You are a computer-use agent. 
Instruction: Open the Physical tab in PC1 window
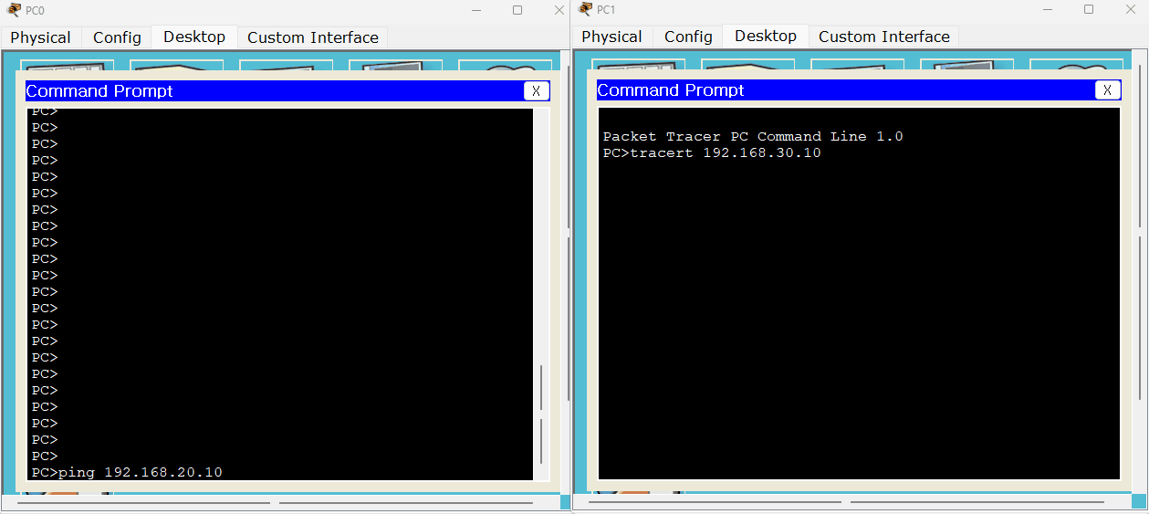click(611, 37)
